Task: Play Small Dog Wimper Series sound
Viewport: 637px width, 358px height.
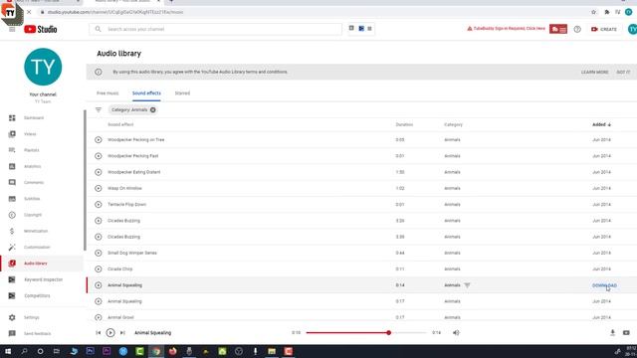Action: click(99, 253)
